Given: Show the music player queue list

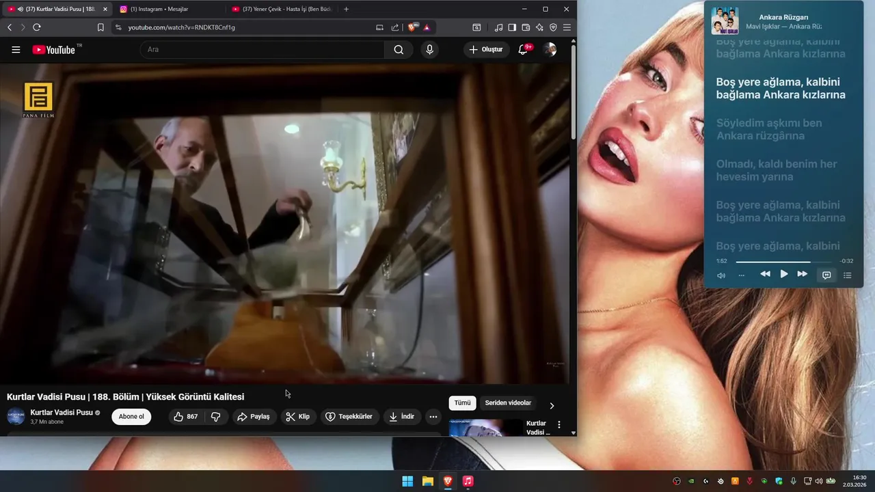Looking at the screenshot, I should tap(848, 275).
